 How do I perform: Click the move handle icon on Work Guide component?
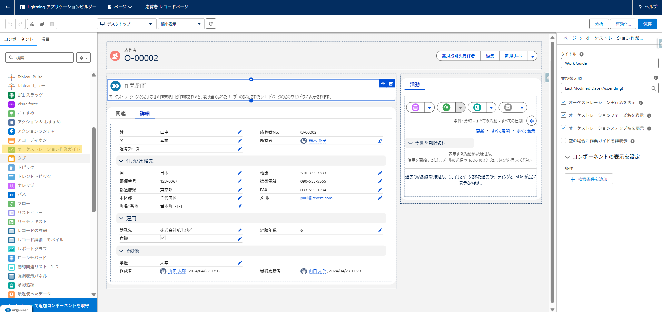(383, 84)
